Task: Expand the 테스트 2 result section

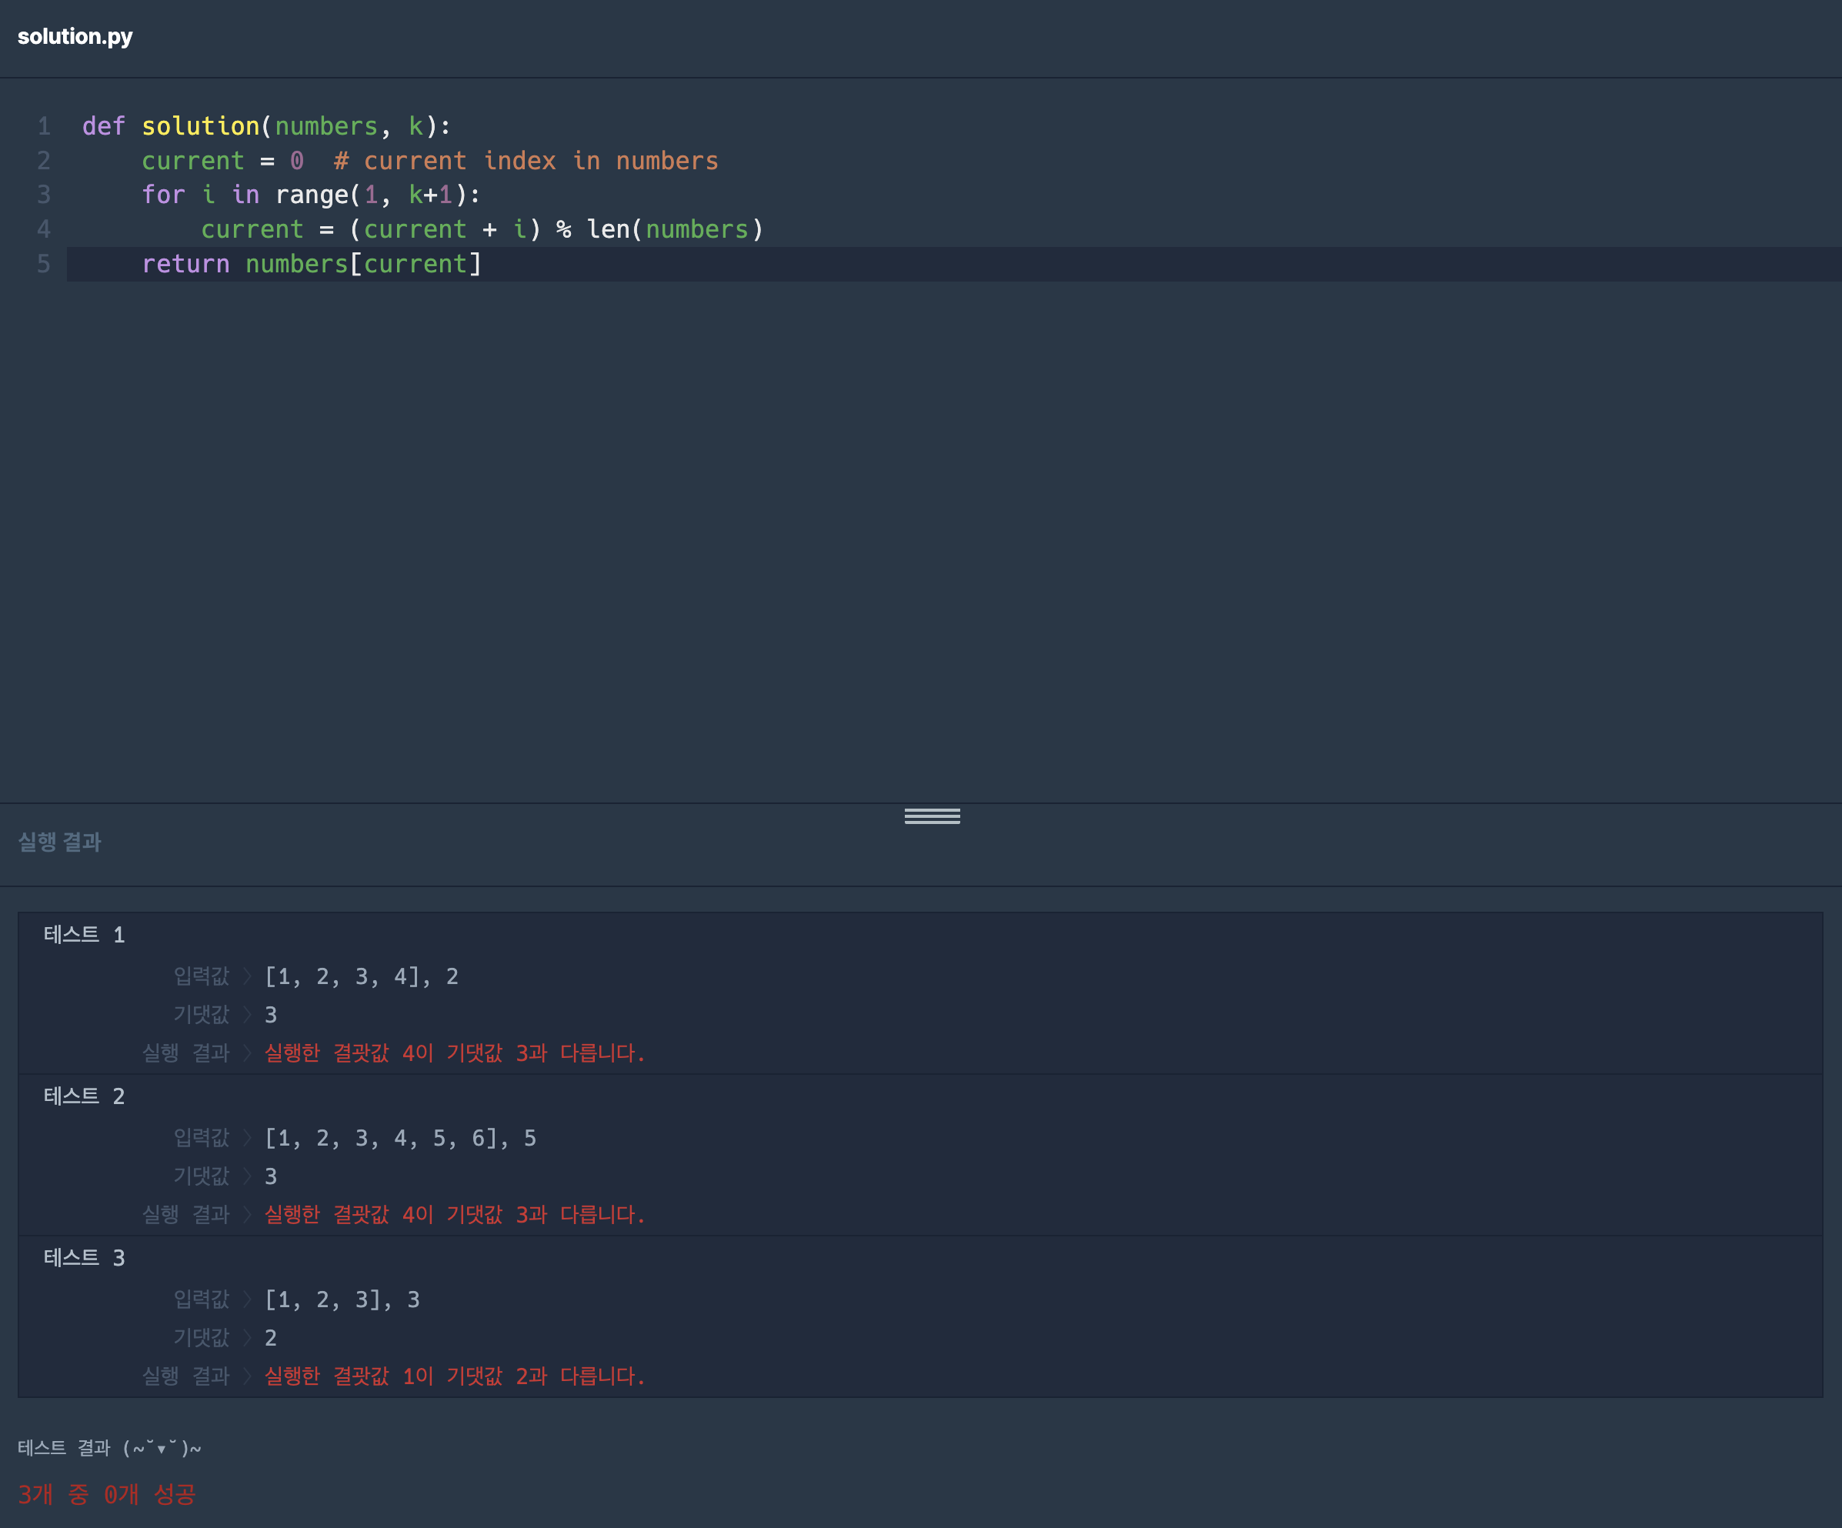Action: 84,1096
